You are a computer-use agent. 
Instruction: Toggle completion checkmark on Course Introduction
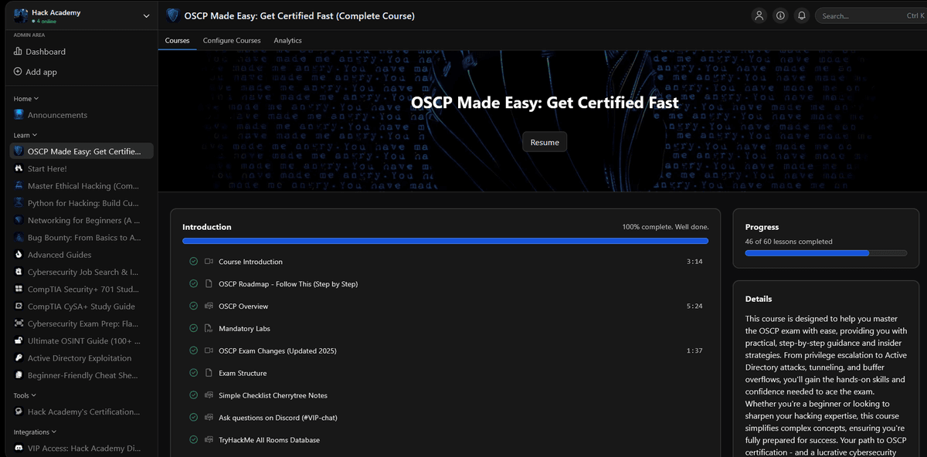pos(192,261)
